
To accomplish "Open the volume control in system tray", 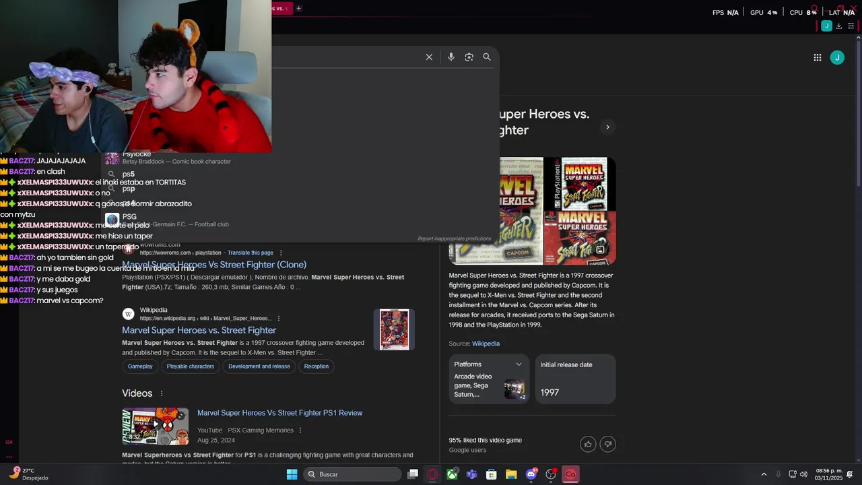I will 803,474.
